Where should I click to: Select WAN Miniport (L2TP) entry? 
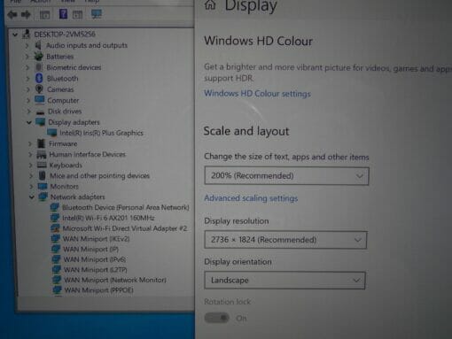pyautogui.click(x=96, y=270)
